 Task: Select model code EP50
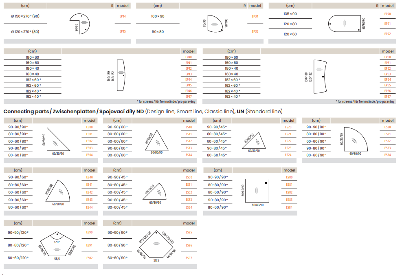(x=388, y=57)
